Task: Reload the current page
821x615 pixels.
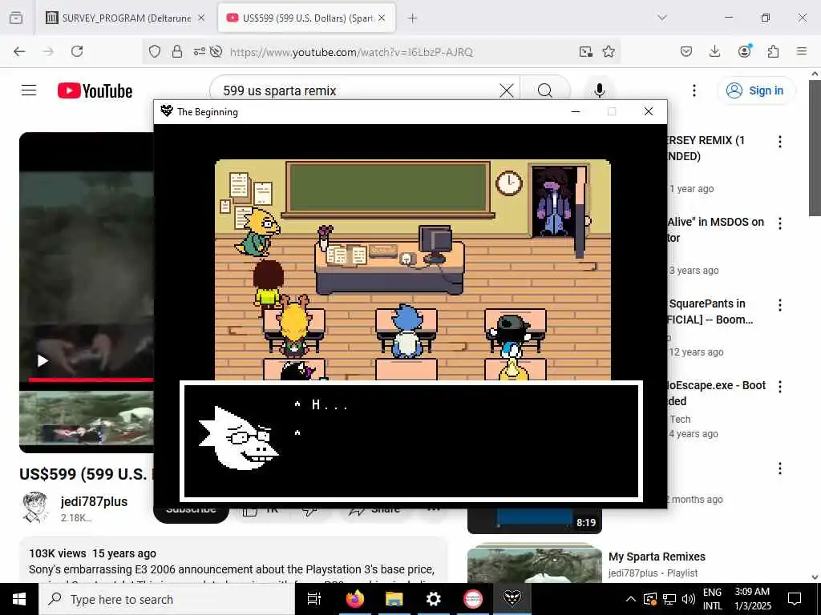Action: pyautogui.click(x=77, y=51)
